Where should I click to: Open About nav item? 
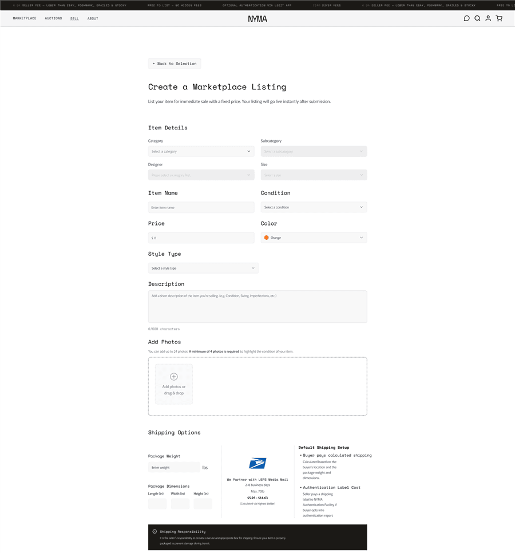[x=93, y=18]
